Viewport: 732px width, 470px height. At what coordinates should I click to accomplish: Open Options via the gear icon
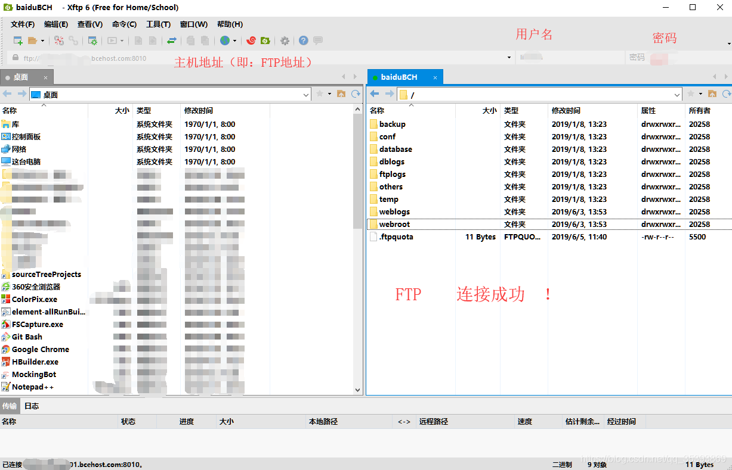pyautogui.click(x=285, y=41)
